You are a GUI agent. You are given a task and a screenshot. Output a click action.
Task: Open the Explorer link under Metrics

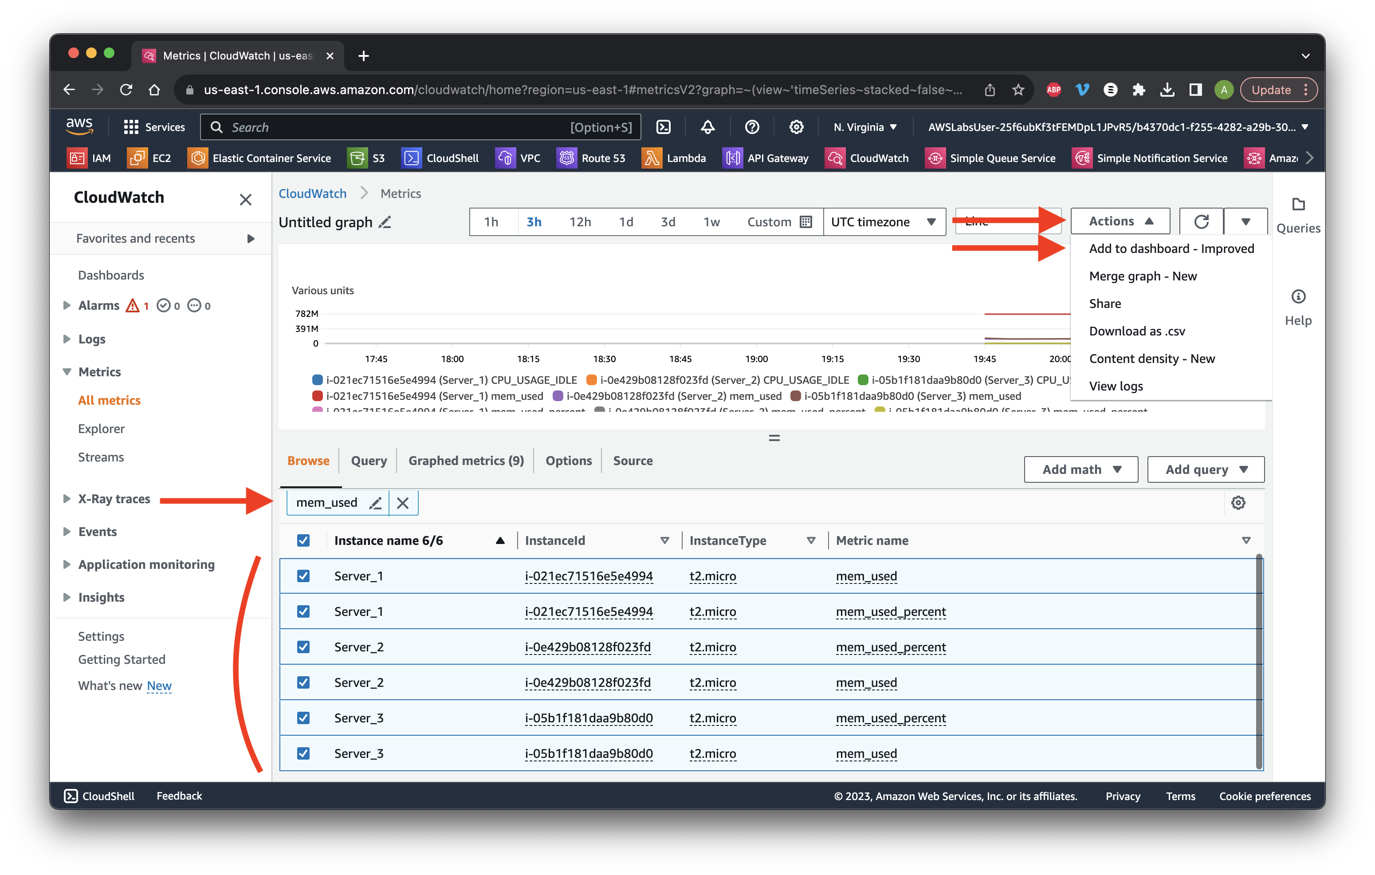101,428
